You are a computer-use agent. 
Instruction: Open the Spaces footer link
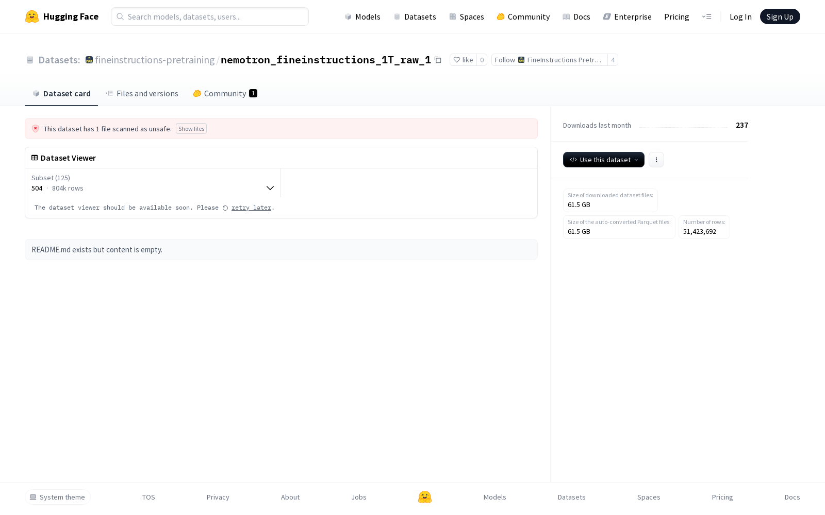[649, 497]
